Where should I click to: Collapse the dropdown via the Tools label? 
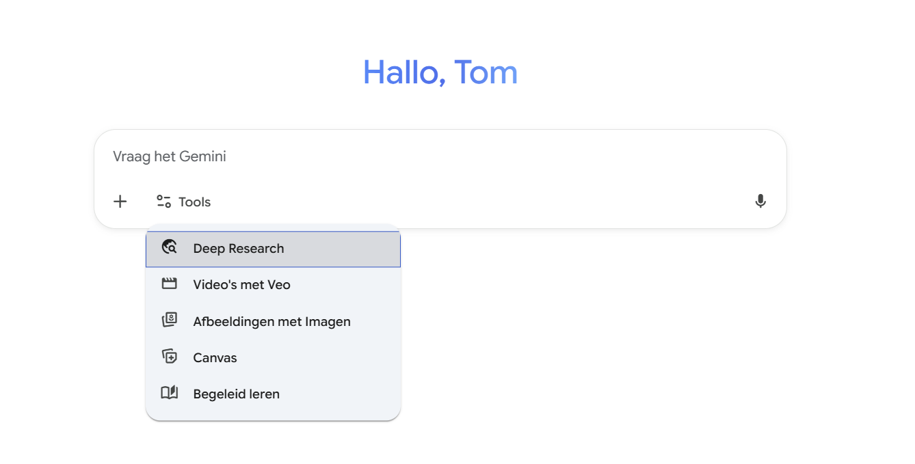click(x=194, y=202)
